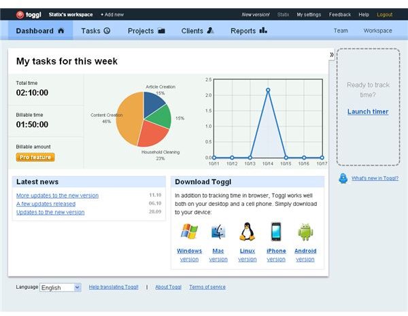Open More updates to the new version

point(57,195)
